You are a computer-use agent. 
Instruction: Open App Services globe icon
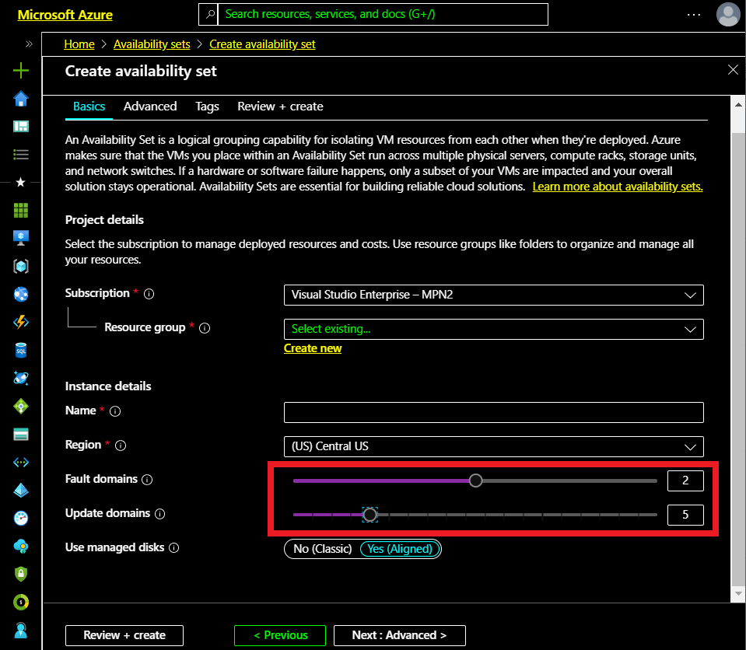(x=21, y=295)
